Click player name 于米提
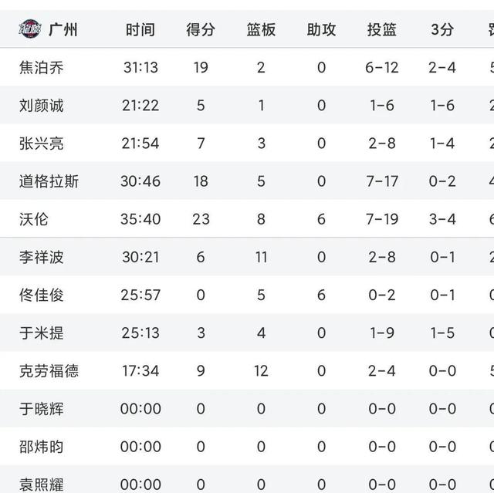Viewport: 494px width, 493px height. (41, 333)
